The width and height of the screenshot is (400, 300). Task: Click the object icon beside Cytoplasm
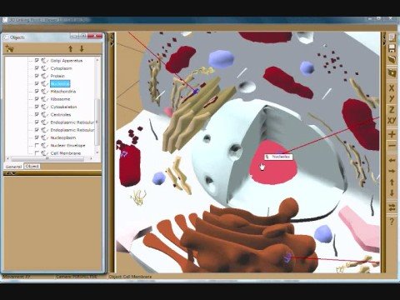(x=45, y=68)
